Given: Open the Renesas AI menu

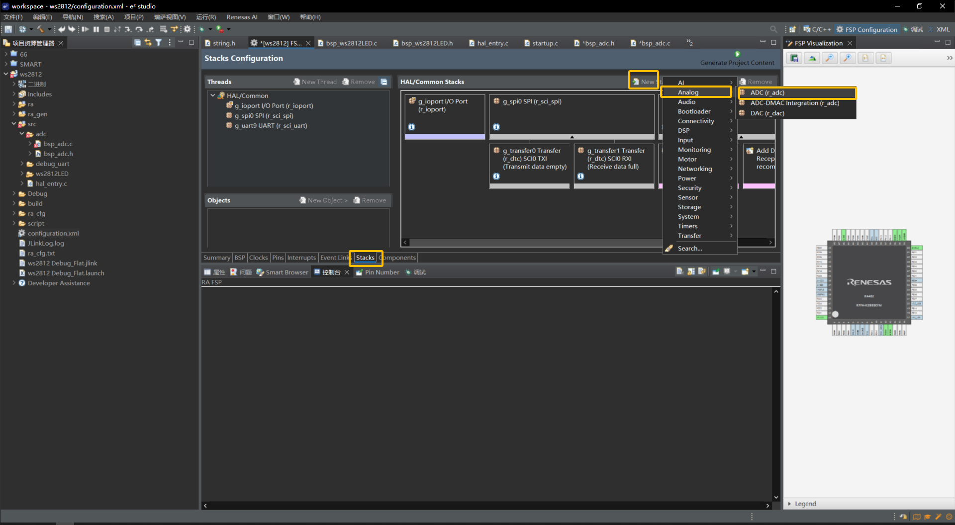Looking at the screenshot, I should click(242, 17).
